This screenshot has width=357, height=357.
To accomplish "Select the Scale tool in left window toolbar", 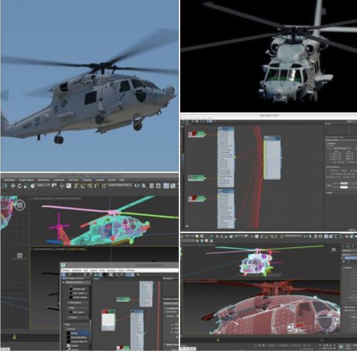I will [26, 186].
